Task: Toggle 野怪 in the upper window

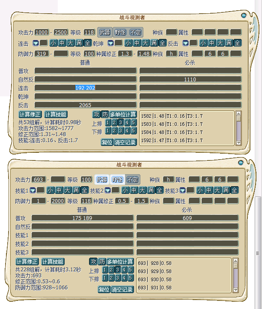Action: click(120, 33)
